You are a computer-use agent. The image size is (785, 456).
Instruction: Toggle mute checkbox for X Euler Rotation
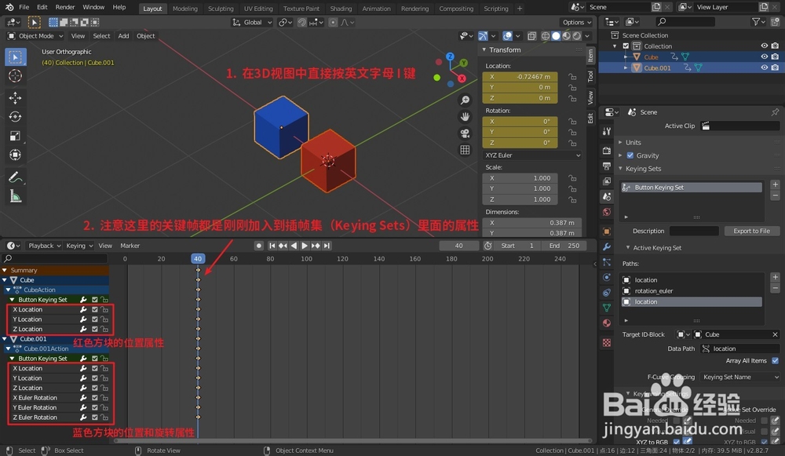(95, 398)
